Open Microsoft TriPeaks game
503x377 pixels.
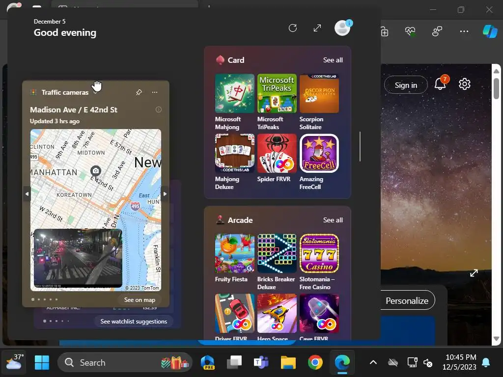277,93
